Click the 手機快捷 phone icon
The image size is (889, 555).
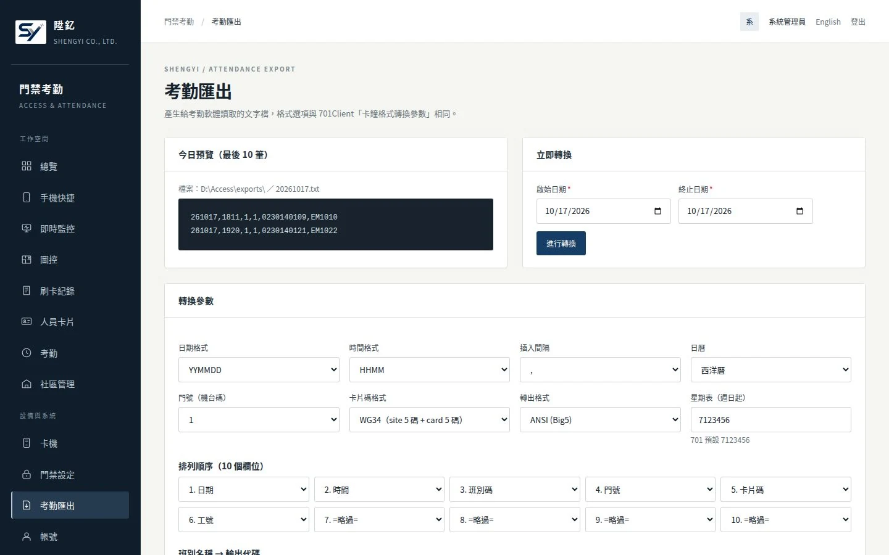pos(27,197)
